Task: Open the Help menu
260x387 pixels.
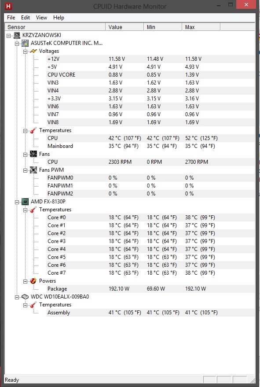Action: [59, 18]
